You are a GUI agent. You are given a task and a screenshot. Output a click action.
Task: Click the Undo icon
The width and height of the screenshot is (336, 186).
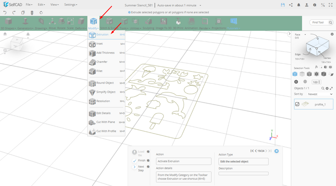(x=5, y=12)
